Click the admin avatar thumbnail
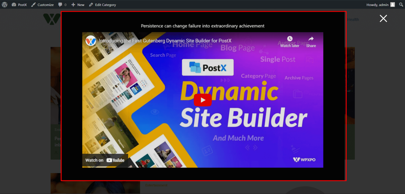This screenshot has width=405, height=194. (393, 4)
